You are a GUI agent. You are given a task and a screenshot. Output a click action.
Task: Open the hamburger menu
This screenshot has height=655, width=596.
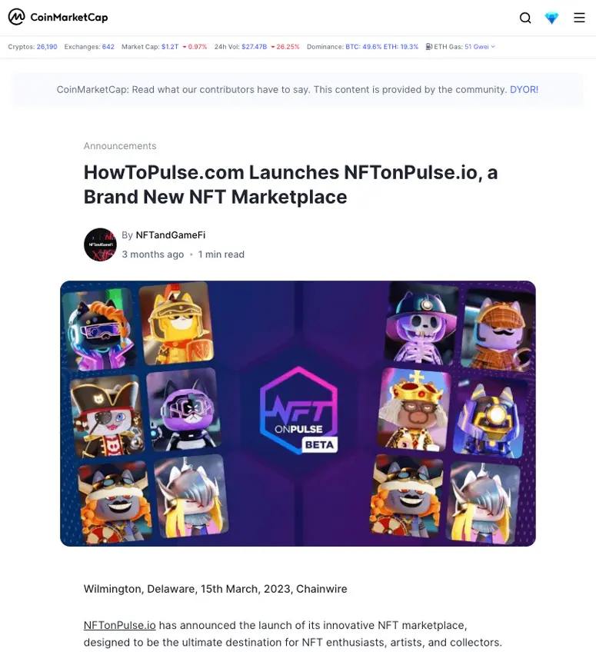[x=579, y=18]
